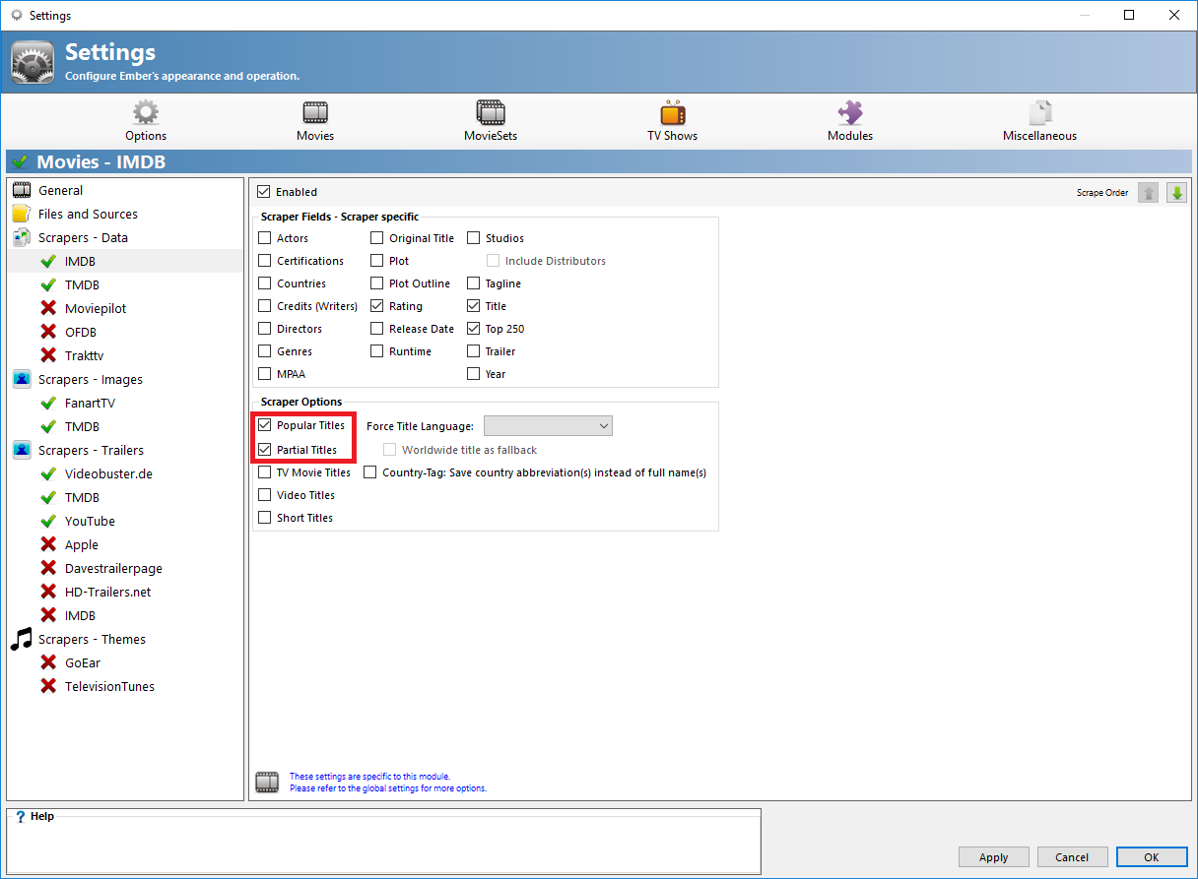The width and height of the screenshot is (1198, 879).
Task: Click the red X next to Trakttv
Action: pos(47,355)
